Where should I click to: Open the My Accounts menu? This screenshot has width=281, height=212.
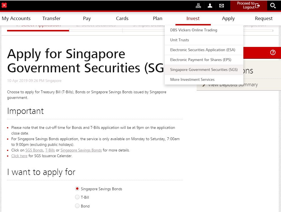16,18
